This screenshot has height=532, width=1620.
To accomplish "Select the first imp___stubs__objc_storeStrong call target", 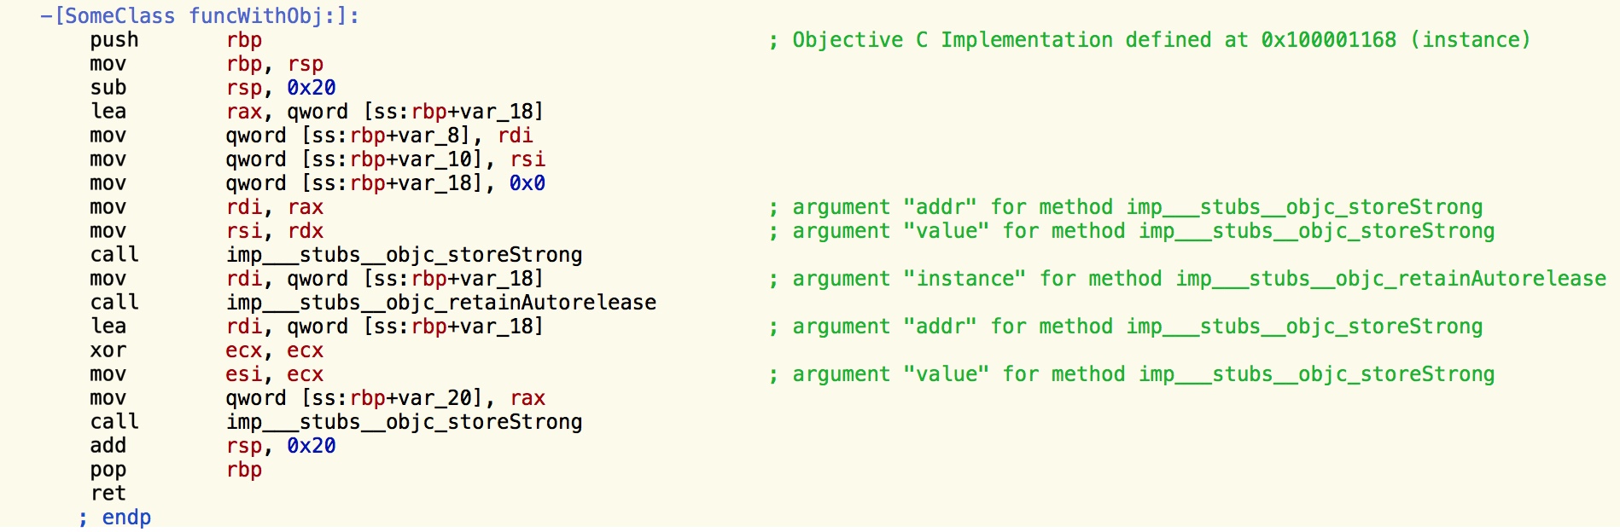I will 404,255.
